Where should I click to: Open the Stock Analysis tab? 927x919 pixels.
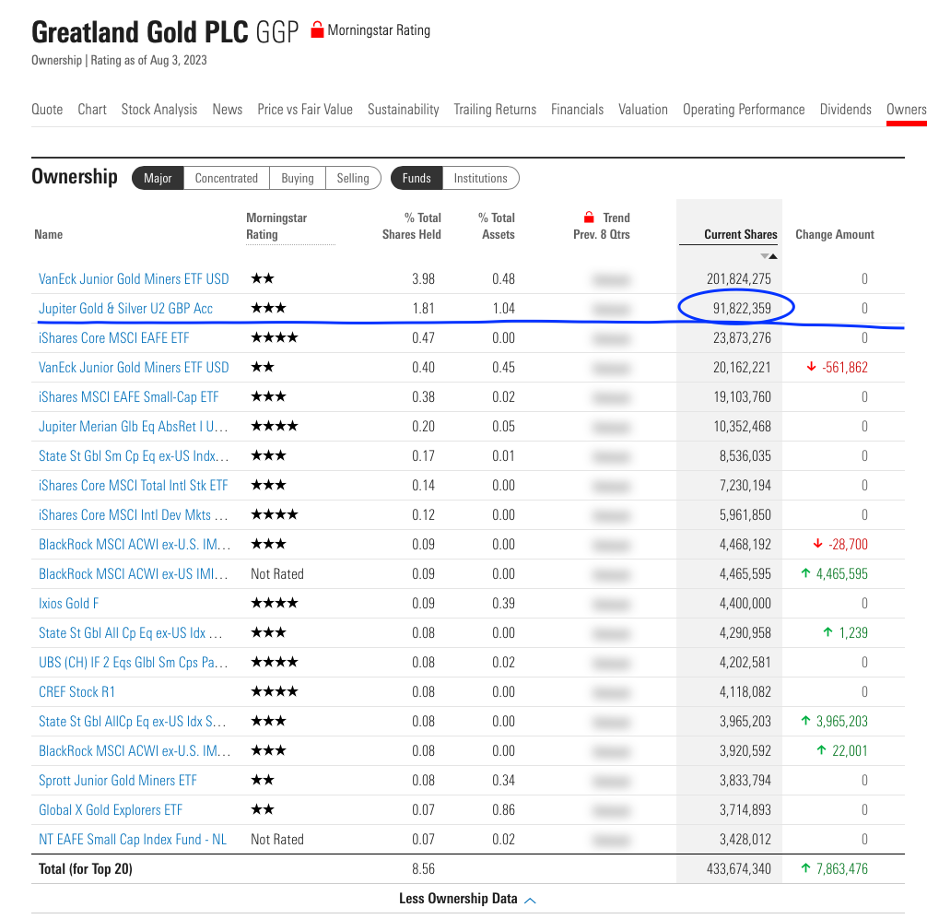[159, 110]
